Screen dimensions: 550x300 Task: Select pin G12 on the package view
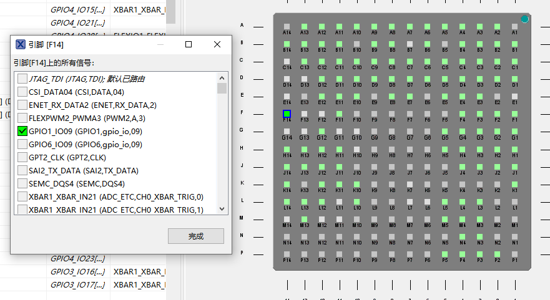click(x=322, y=132)
